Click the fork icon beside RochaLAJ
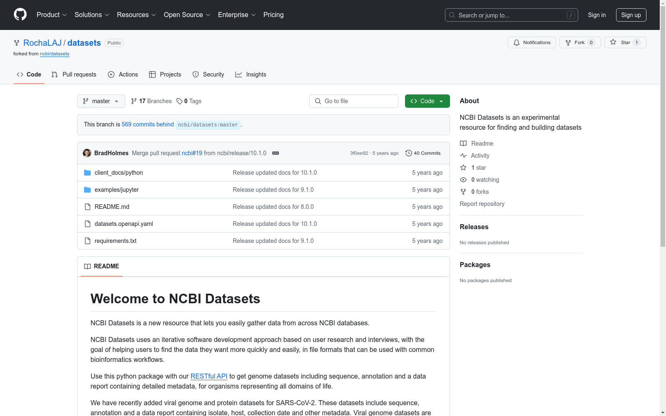This screenshot has width=666, height=416. click(x=17, y=43)
